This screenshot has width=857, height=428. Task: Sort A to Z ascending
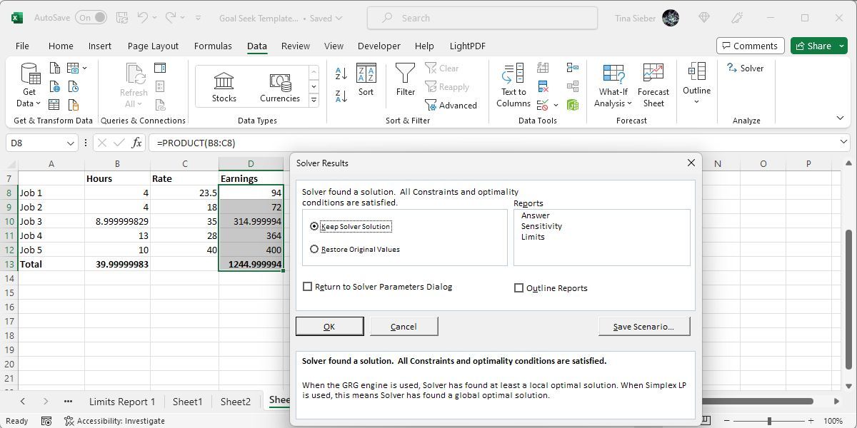tap(341, 73)
